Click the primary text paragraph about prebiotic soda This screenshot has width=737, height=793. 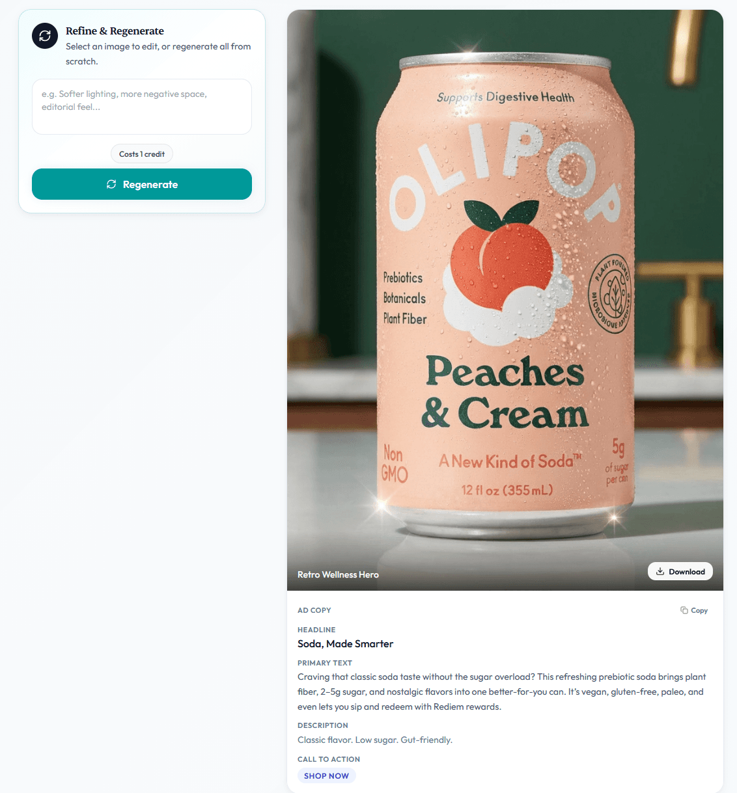[501, 692]
